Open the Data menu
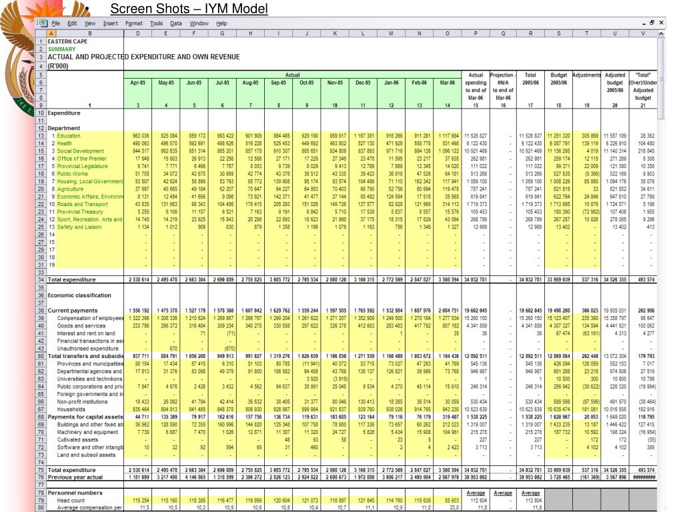Screen dimensions: 683x512 point(176,23)
